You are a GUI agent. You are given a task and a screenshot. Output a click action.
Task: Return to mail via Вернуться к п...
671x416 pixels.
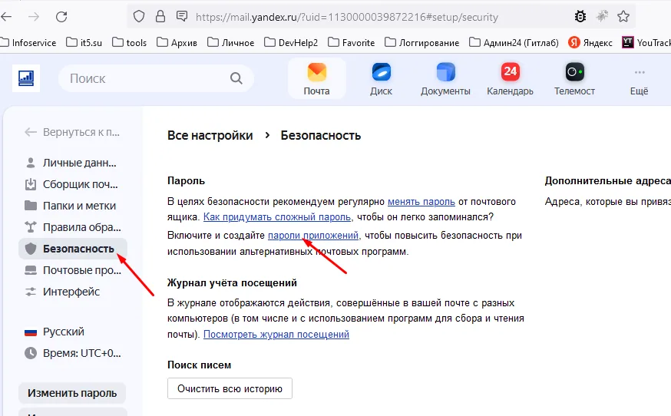coord(72,132)
